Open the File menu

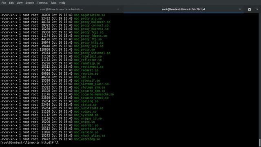(4, 3)
